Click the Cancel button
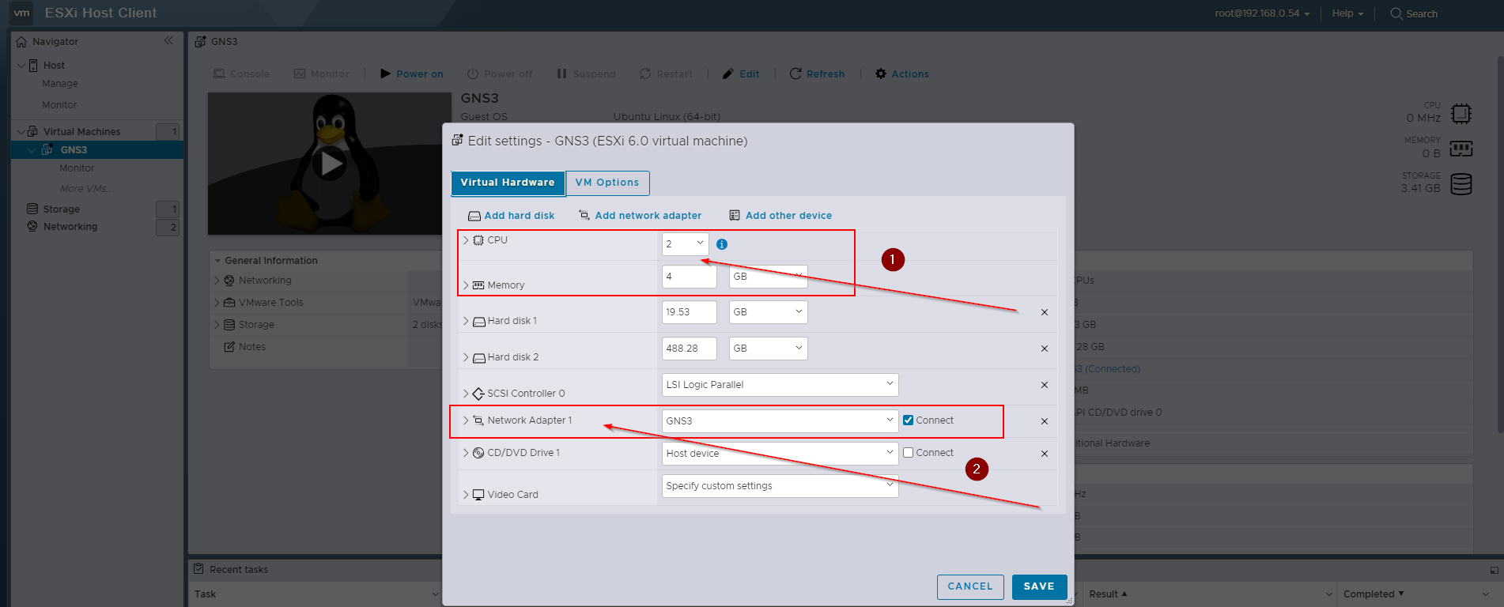This screenshot has width=1504, height=607. (x=969, y=586)
